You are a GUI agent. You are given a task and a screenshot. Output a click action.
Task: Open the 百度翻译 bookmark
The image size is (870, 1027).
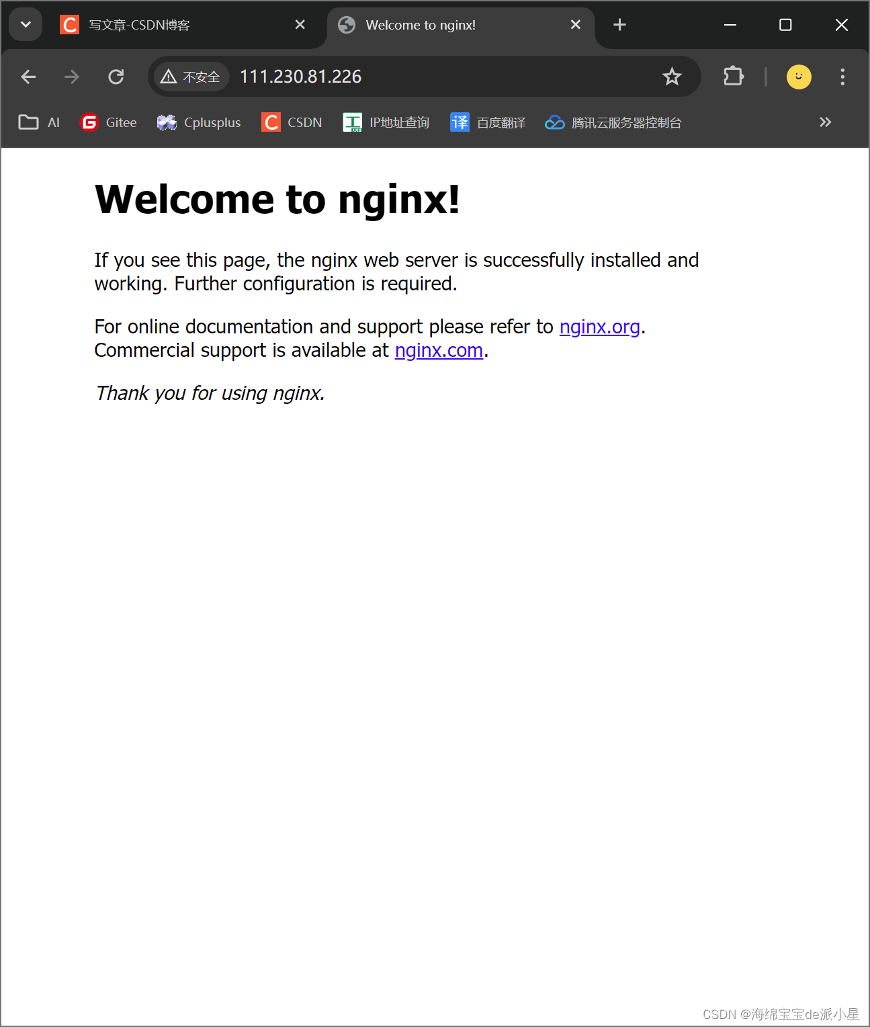(x=488, y=122)
